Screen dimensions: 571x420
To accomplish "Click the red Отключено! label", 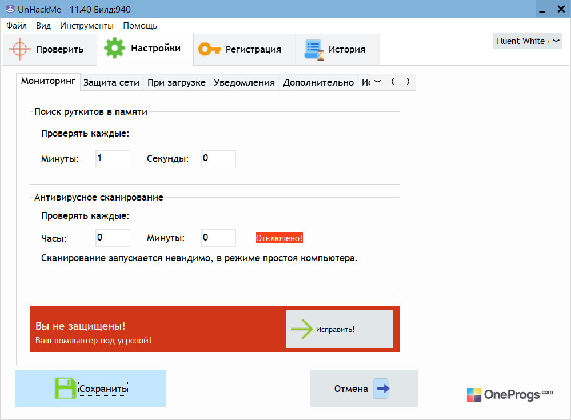I will [279, 238].
